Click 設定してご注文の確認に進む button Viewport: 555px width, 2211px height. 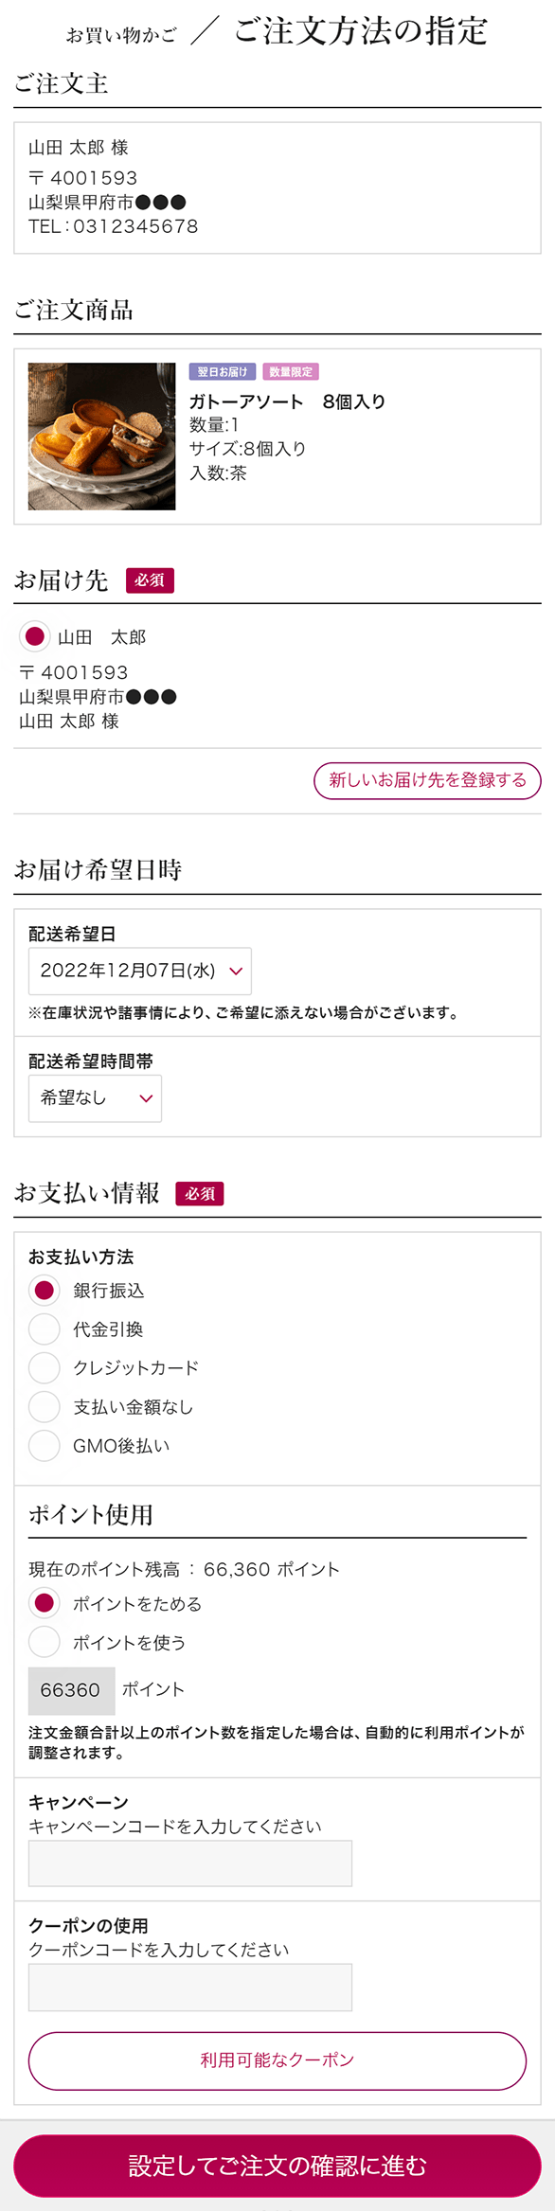tap(277, 2166)
